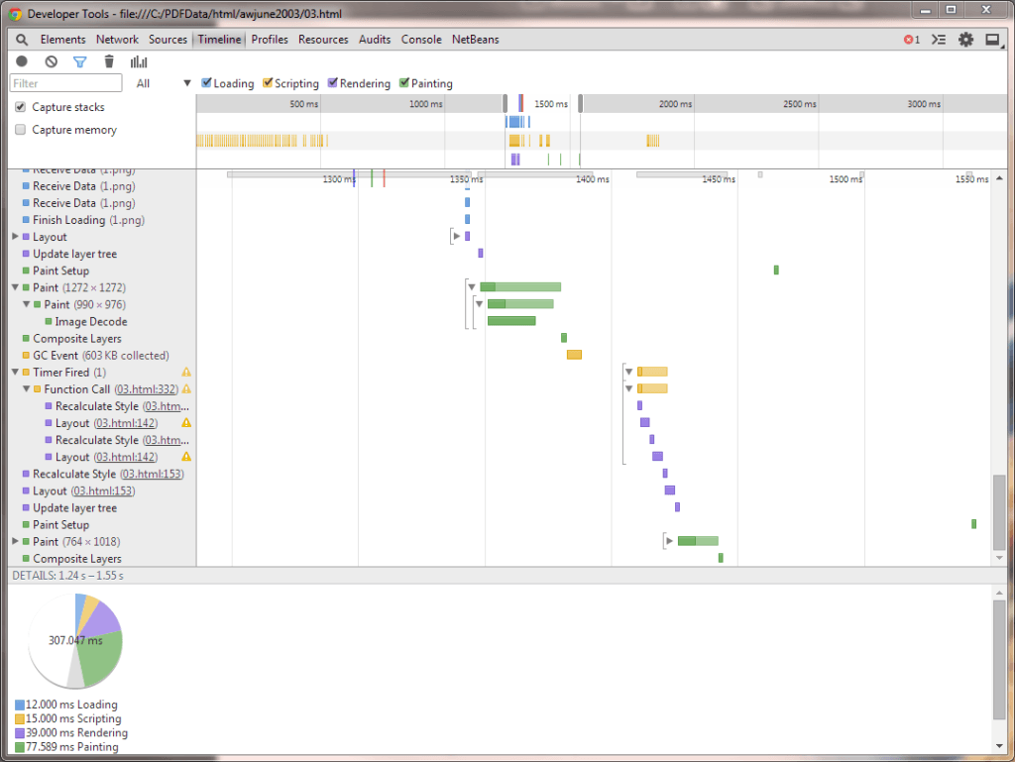Switch to the Network panel

click(x=117, y=39)
